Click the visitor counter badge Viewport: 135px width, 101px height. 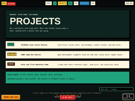[67, 95]
